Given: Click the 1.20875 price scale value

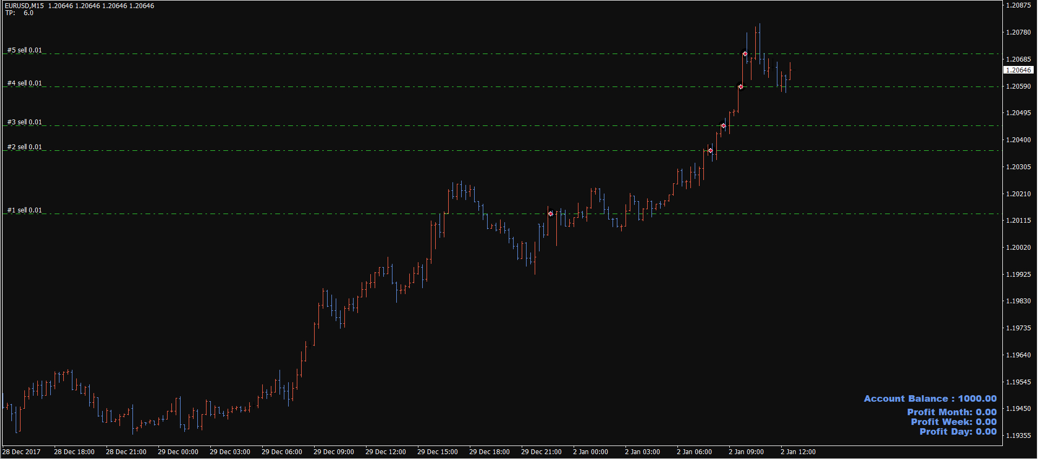Looking at the screenshot, I should point(1019,5).
